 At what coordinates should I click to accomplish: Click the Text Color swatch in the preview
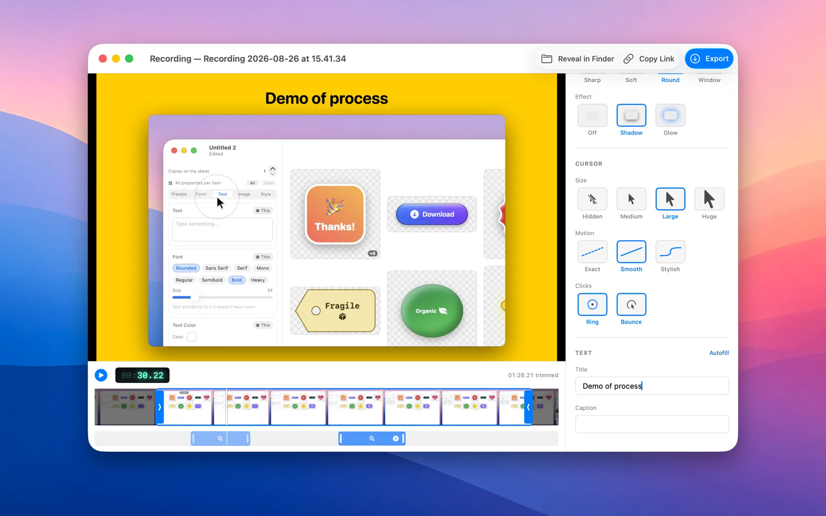point(191,337)
